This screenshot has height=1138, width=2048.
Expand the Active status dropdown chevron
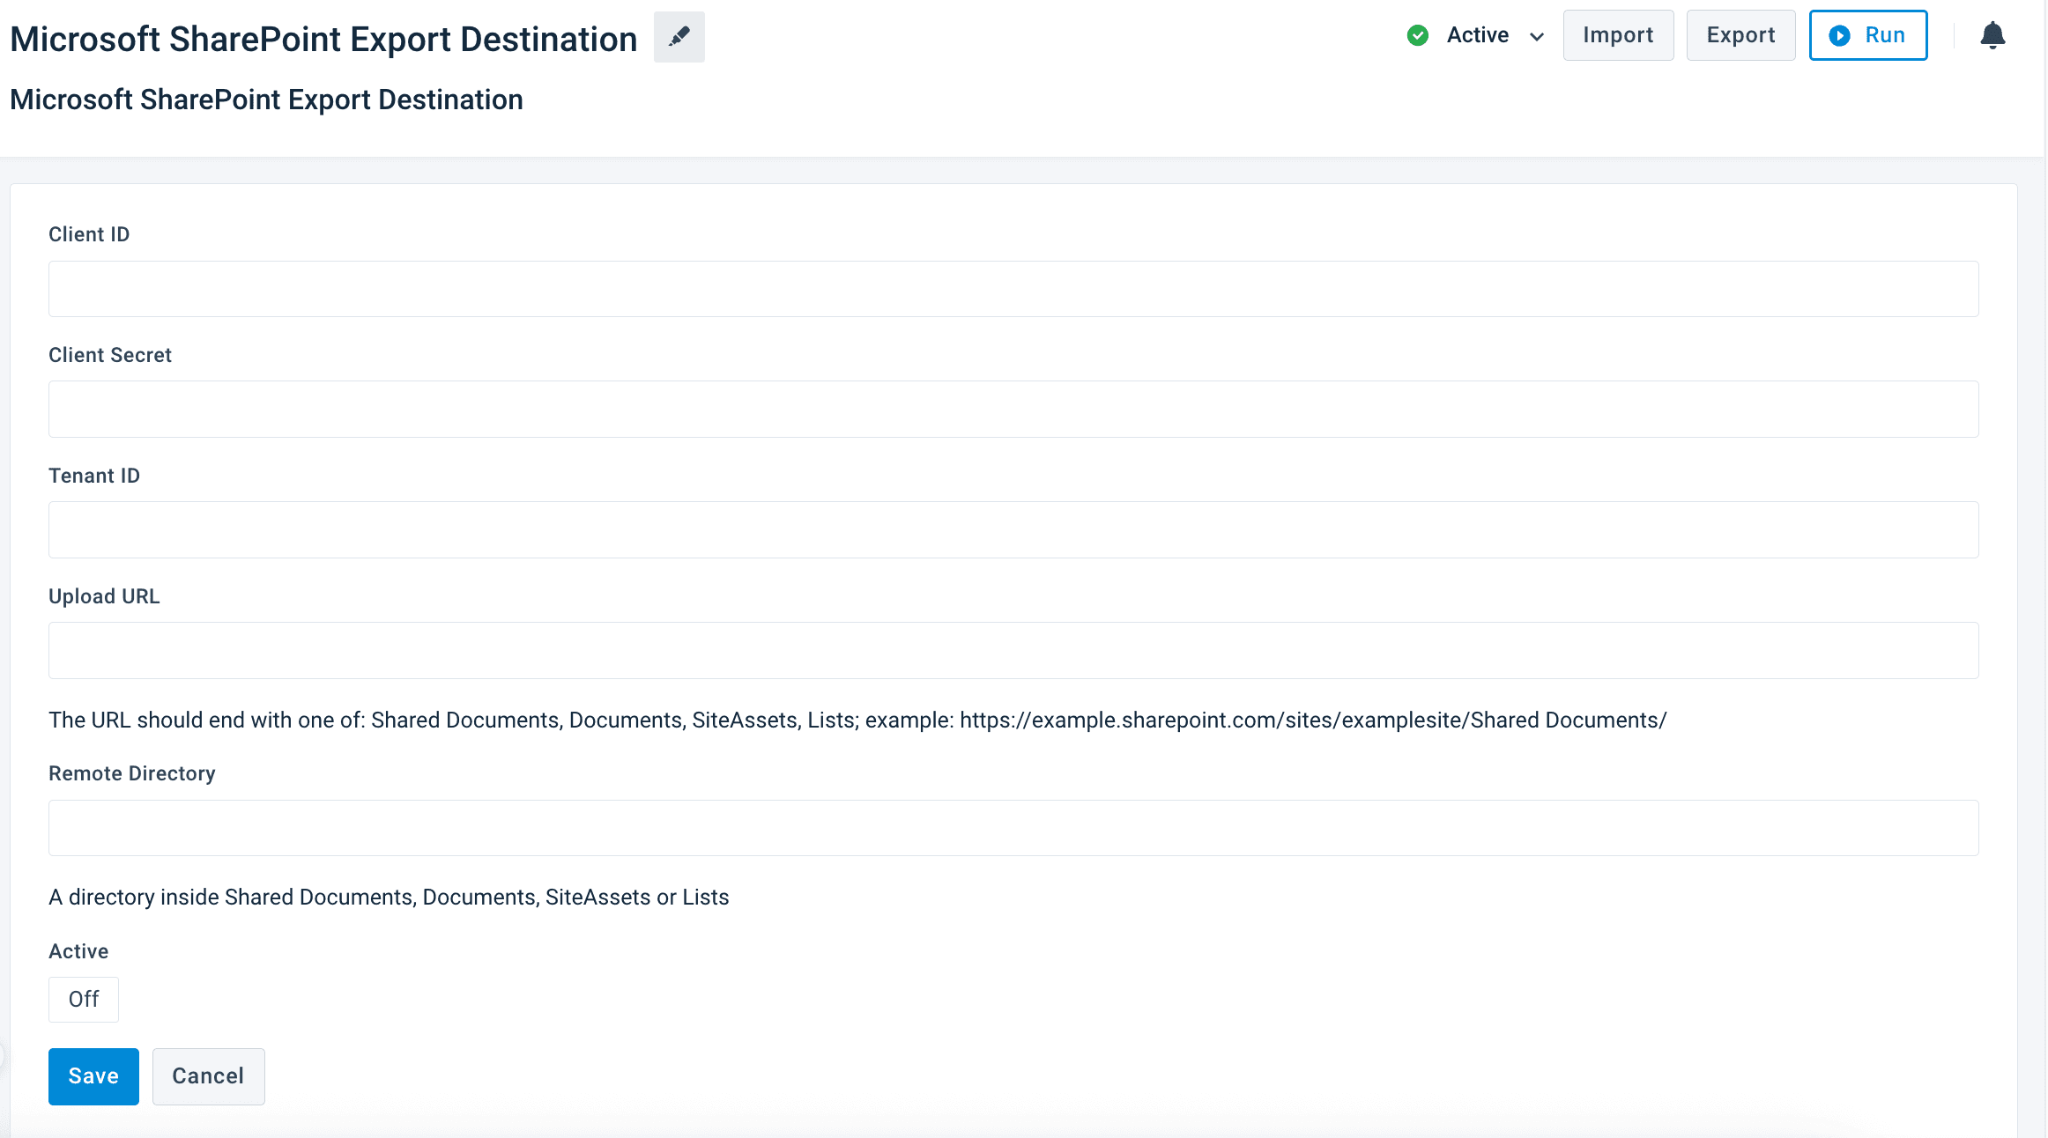pos(1537,36)
